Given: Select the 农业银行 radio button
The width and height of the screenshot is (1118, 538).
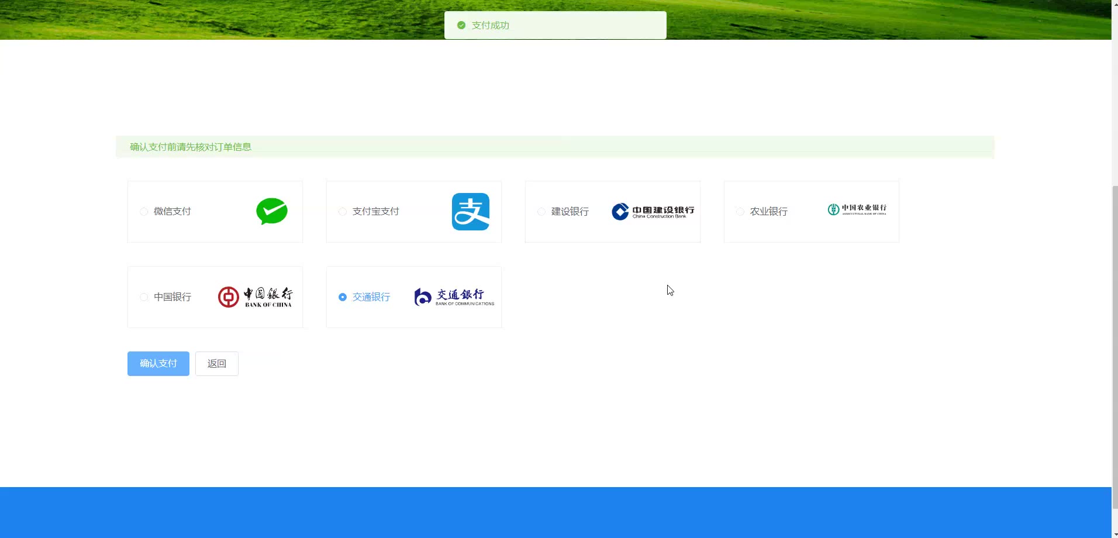Looking at the screenshot, I should 740,212.
